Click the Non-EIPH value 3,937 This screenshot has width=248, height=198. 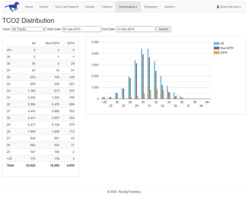click(x=56, y=118)
